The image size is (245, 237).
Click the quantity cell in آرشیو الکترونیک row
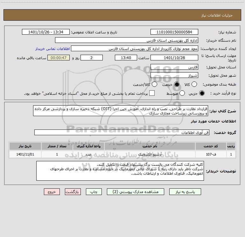(57, 154)
